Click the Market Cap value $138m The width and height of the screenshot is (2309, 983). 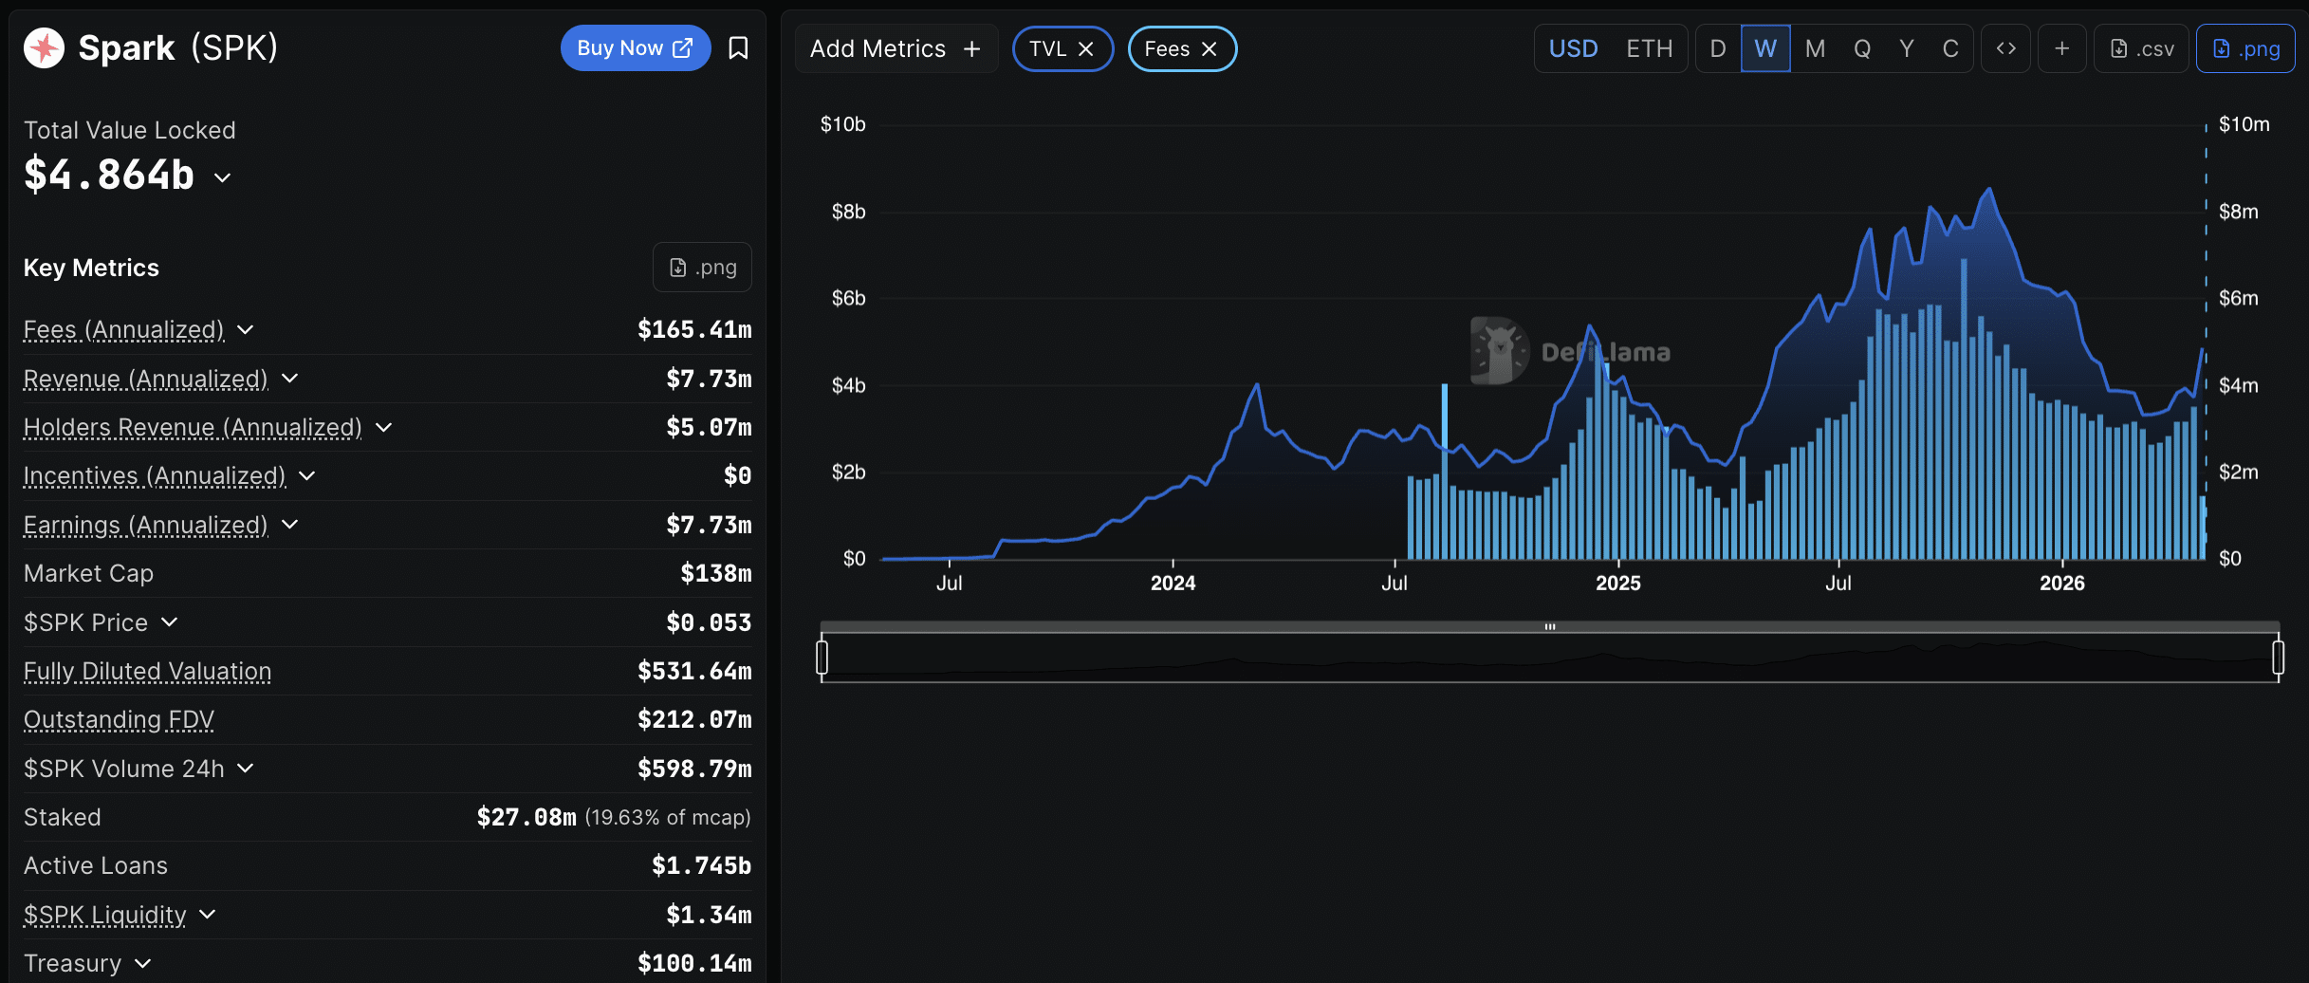(716, 574)
